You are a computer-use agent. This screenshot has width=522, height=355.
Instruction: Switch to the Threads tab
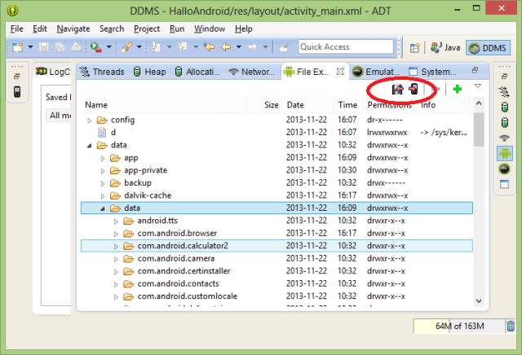click(x=102, y=72)
